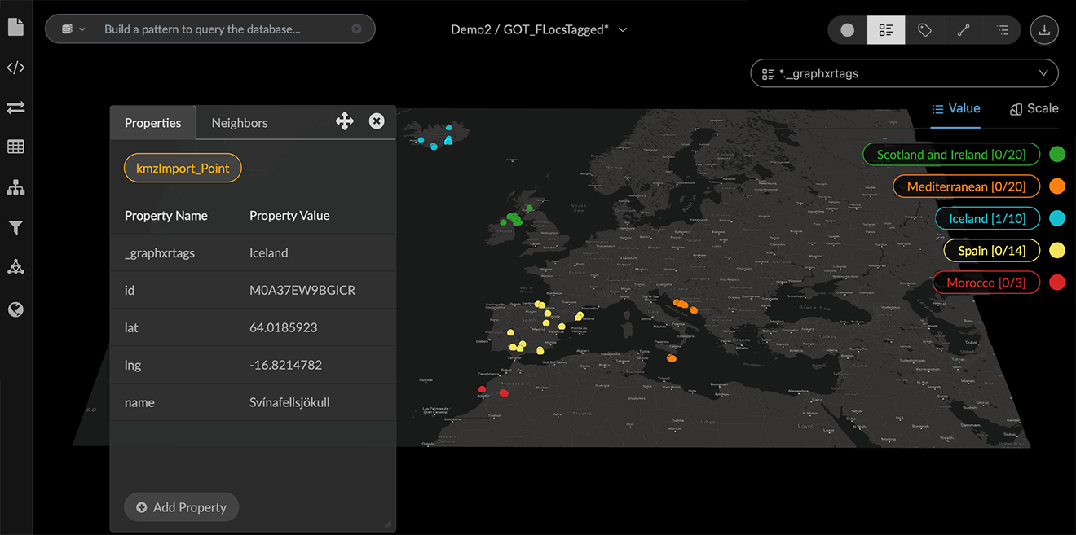Click the Add Property button
The width and height of the screenshot is (1076, 535).
[x=181, y=507]
